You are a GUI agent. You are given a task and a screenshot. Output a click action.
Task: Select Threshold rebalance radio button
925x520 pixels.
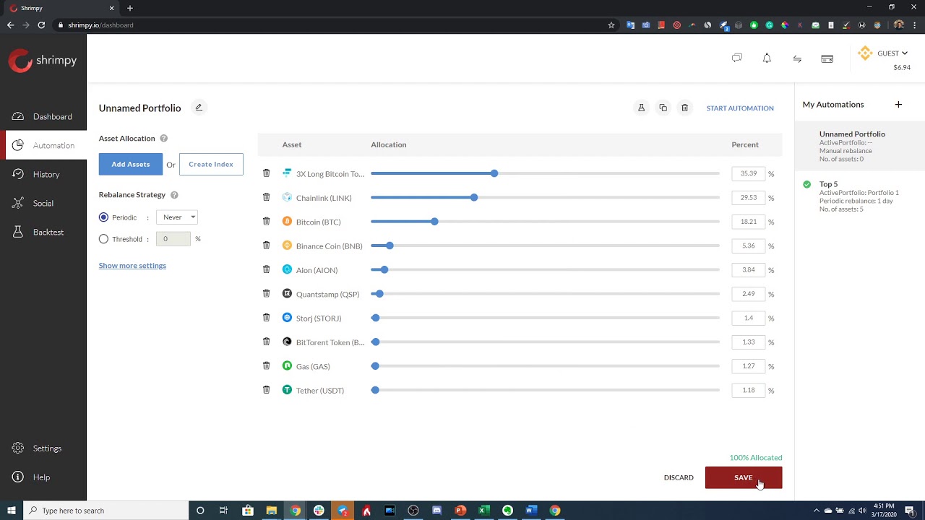(x=103, y=238)
